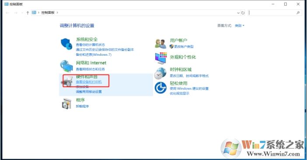This screenshot has width=307, height=160.
Task: Open the 系统和安全 category heading
Action: point(87,40)
